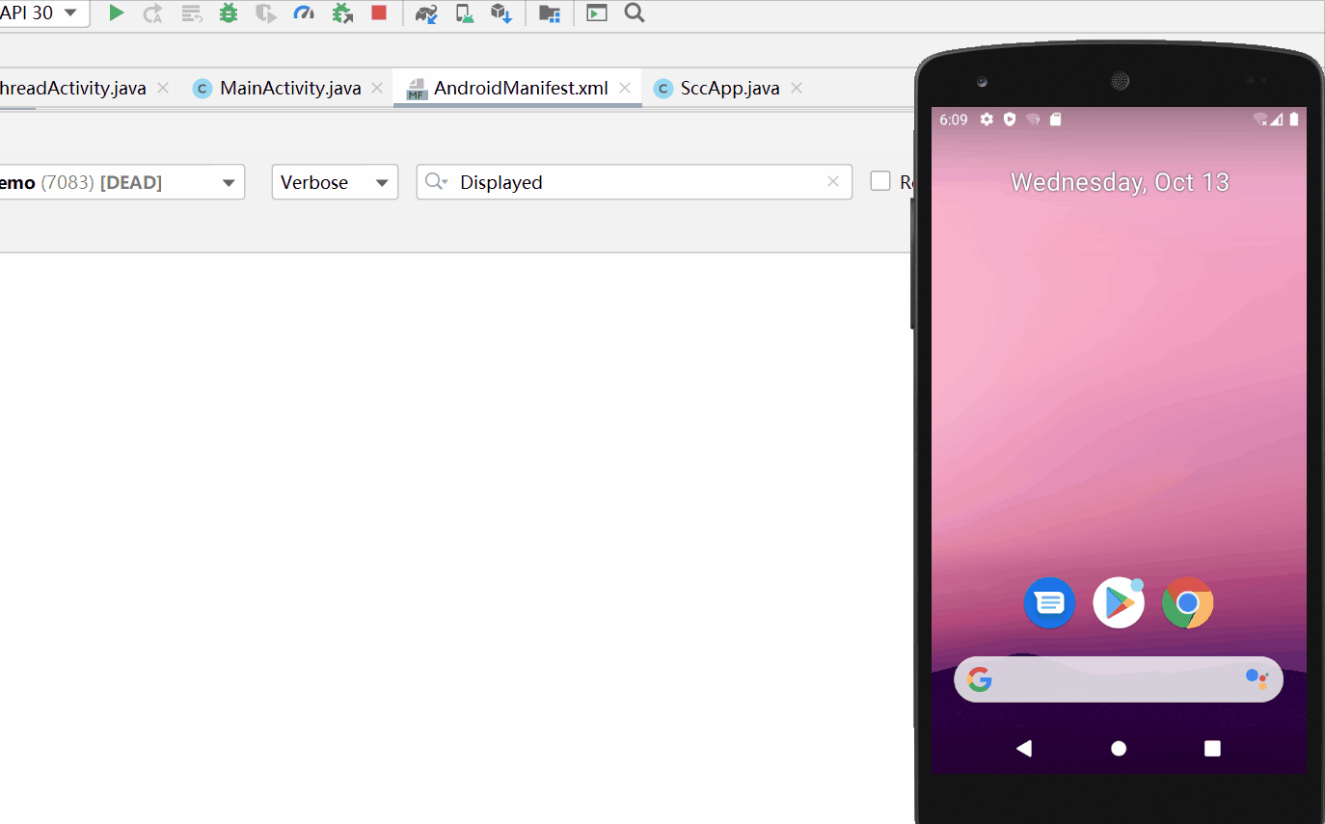The width and height of the screenshot is (1325, 824).
Task: Open the SDK Manager icon
Action: coord(501,13)
